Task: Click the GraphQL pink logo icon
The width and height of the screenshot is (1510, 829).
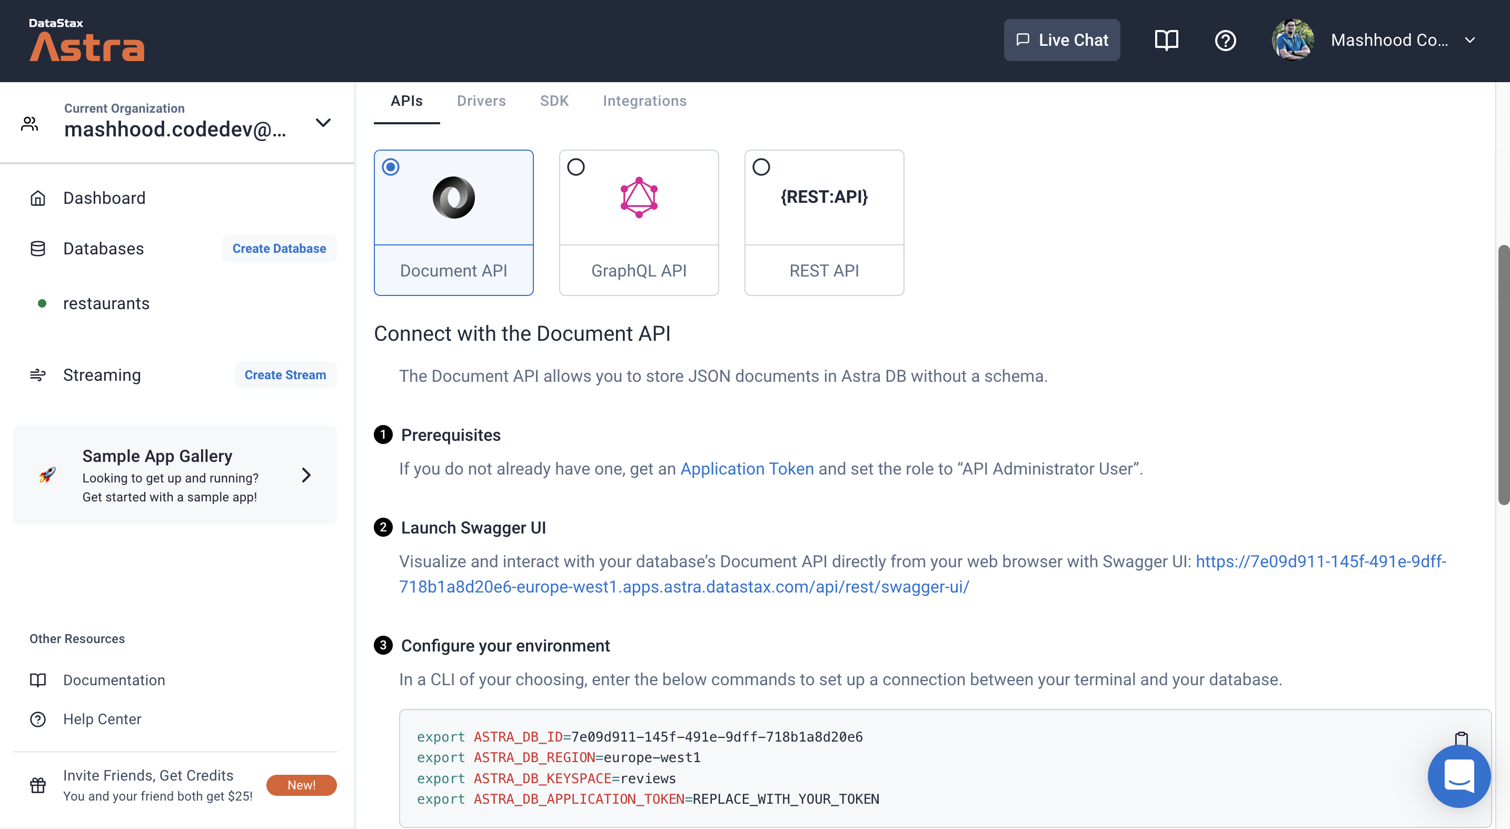Action: pos(639,198)
